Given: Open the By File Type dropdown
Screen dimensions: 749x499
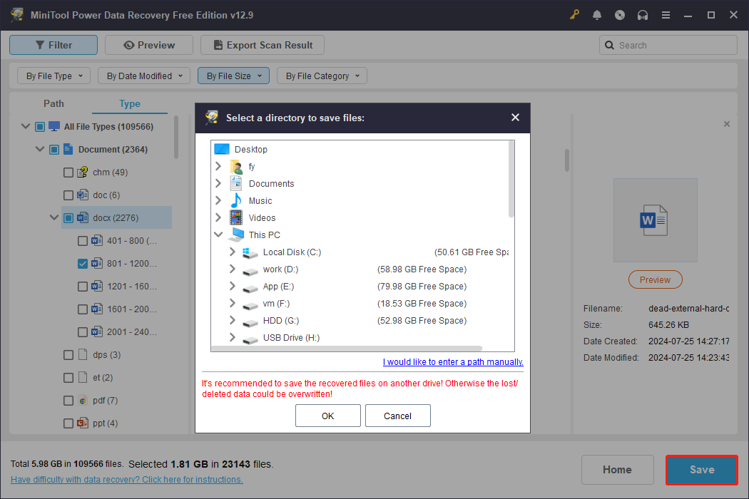Looking at the screenshot, I should pos(54,76).
